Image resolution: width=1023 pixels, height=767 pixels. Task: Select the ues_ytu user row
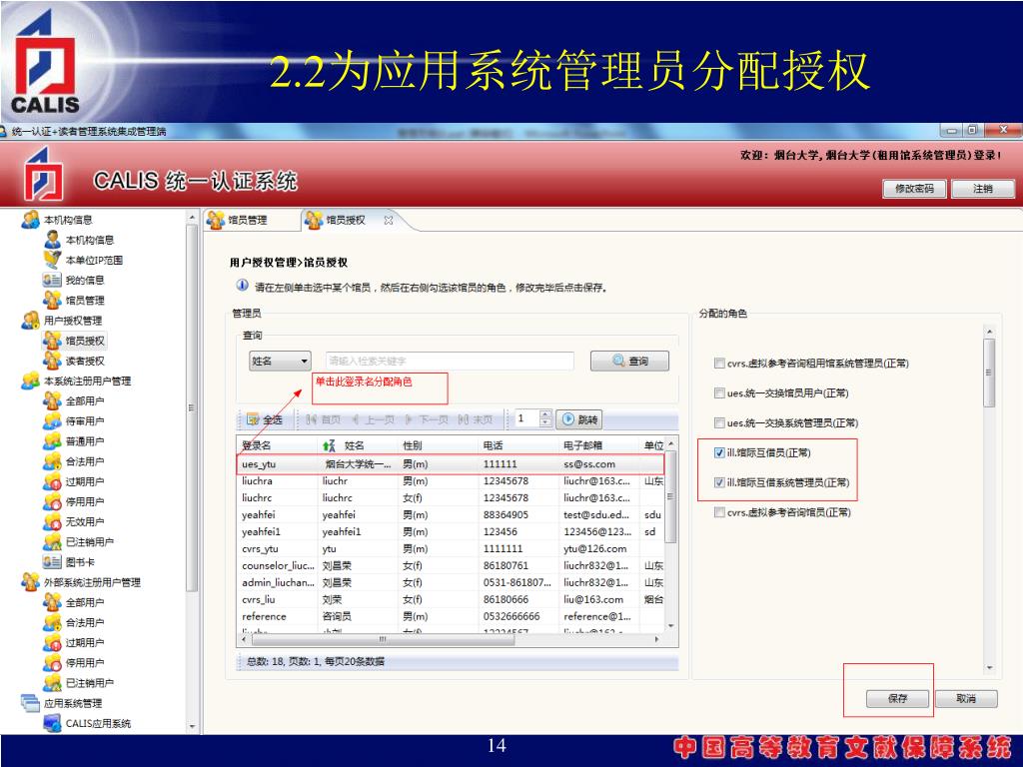(x=451, y=464)
